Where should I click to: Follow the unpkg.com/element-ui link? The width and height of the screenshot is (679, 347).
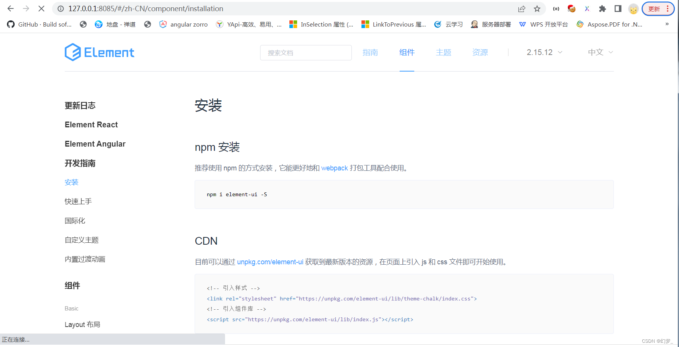[x=270, y=262]
